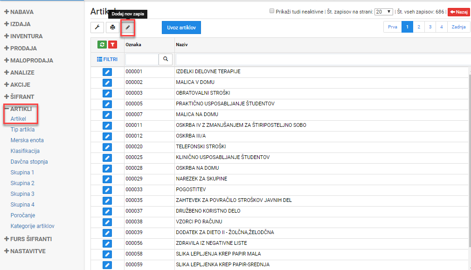This screenshot has width=471, height=270.
Task: Click the green refresh icon
Action: (102, 44)
